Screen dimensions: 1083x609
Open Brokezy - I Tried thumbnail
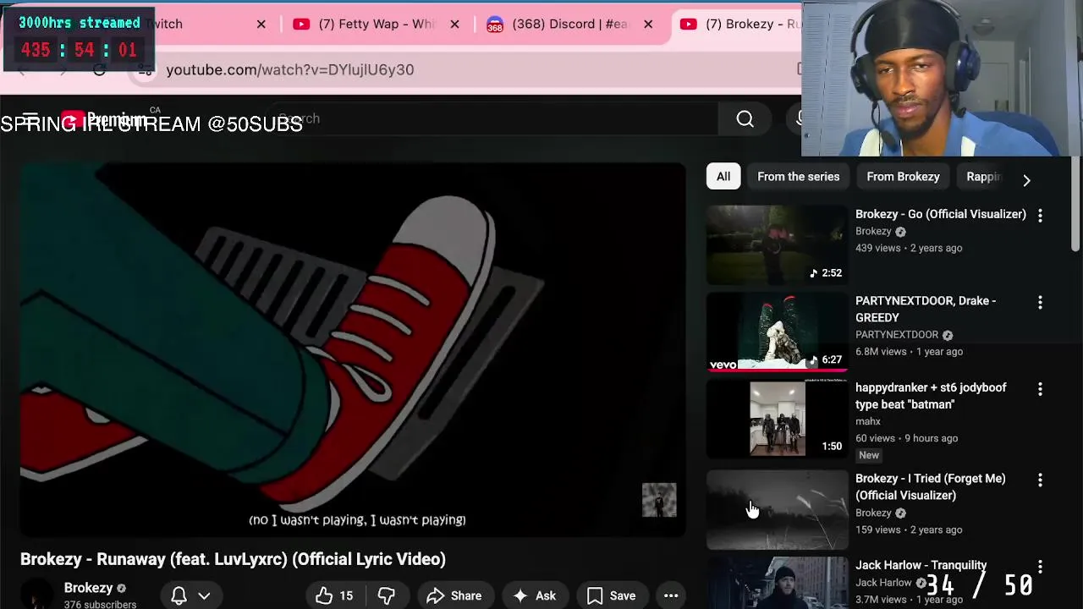(x=777, y=510)
